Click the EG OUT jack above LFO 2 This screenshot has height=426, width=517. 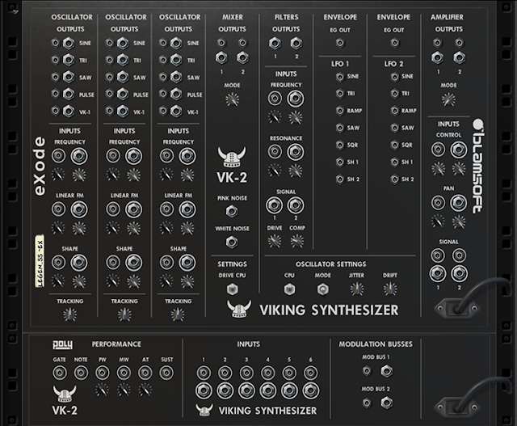pos(395,43)
